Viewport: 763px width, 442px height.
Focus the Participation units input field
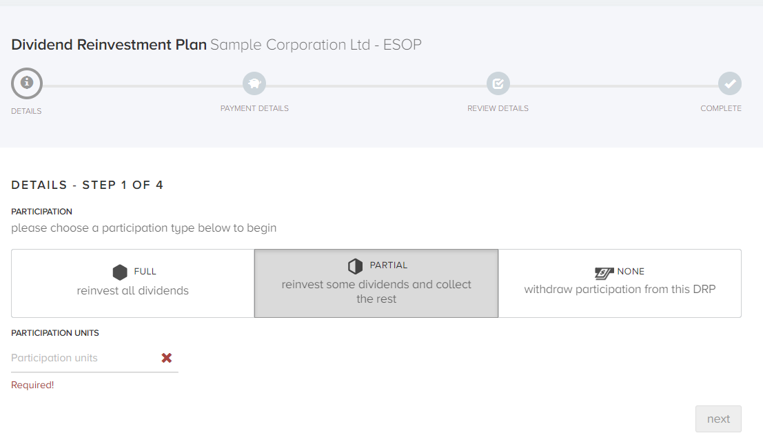83,358
